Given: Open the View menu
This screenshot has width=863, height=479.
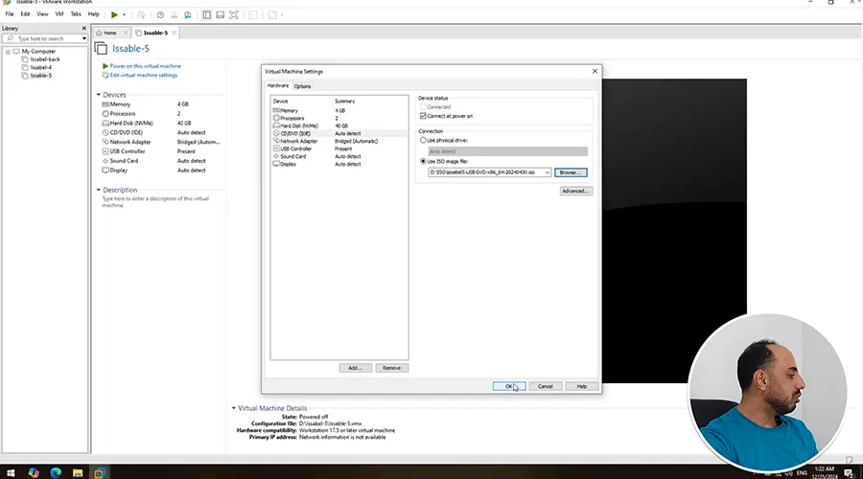Looking at the screenshot, I should click(x=42, y=14).
